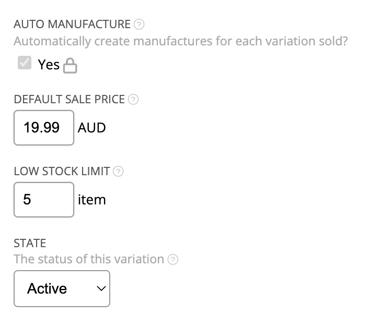The height and width of the screenshot is (316, 370).
Task: Click into the Low Stock Limit field
Action: point(44,200)
